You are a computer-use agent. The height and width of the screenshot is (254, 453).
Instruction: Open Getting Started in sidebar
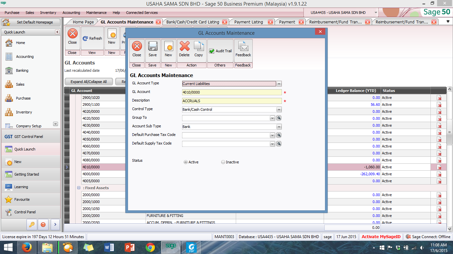(x=31, y=174)
